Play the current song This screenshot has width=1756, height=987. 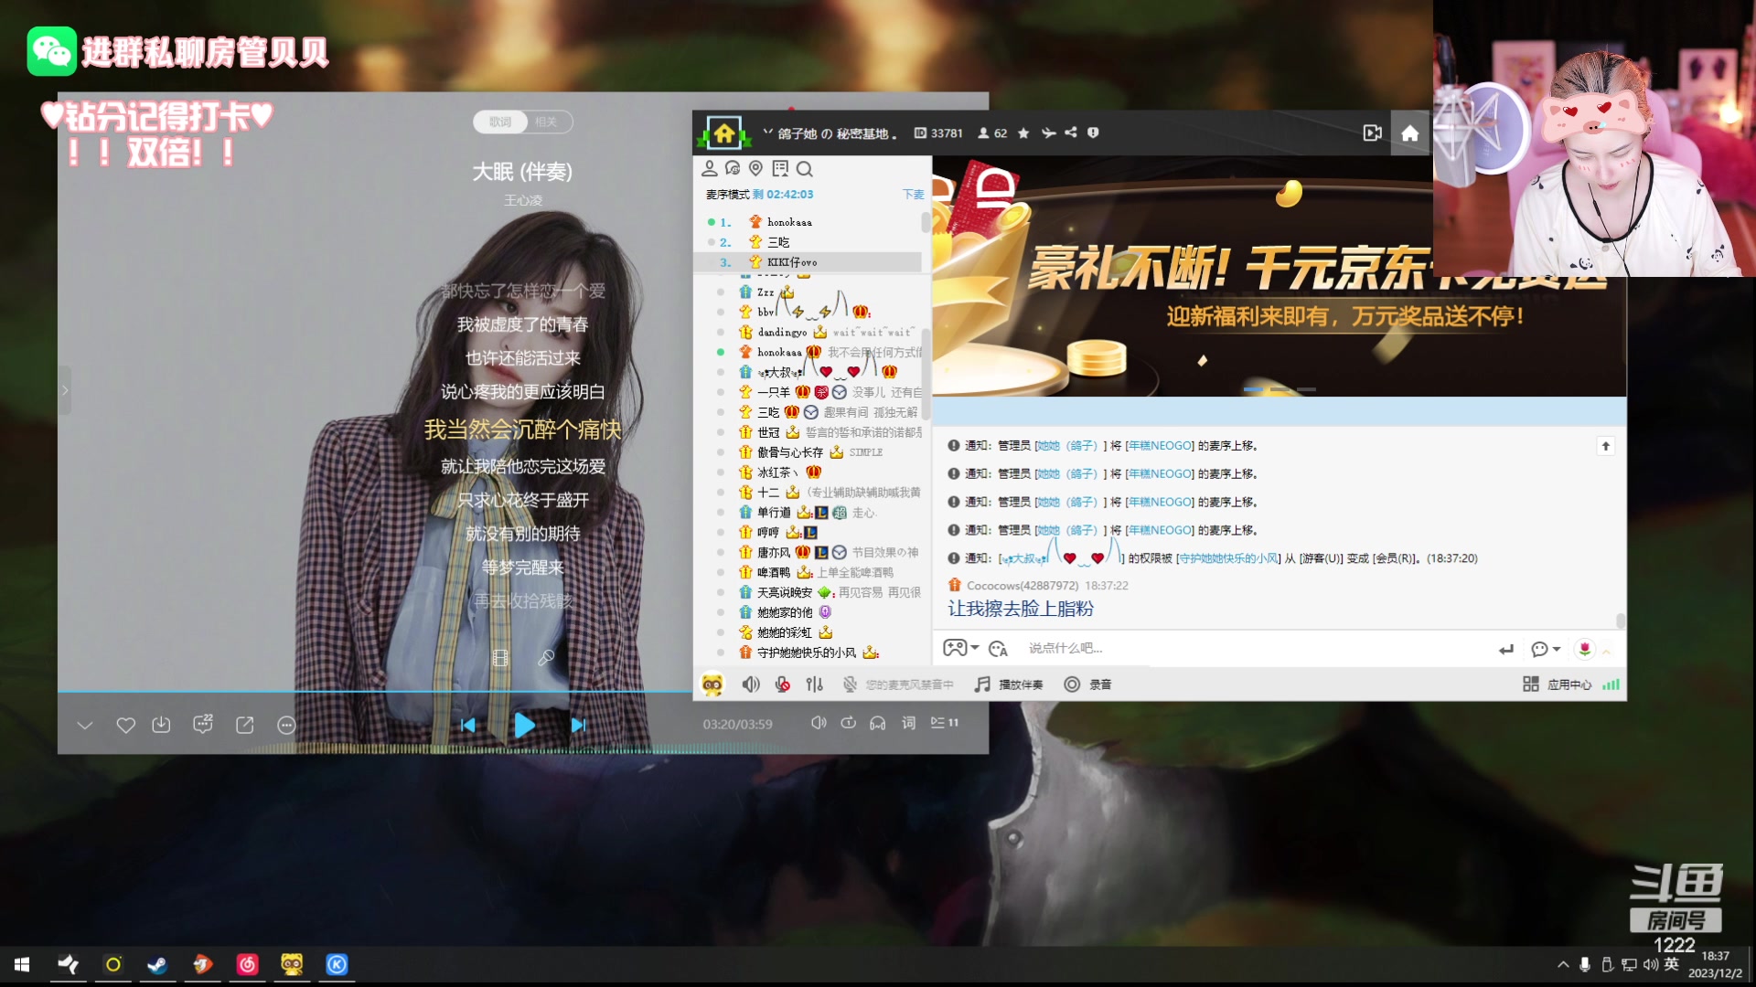click(524, 725)
